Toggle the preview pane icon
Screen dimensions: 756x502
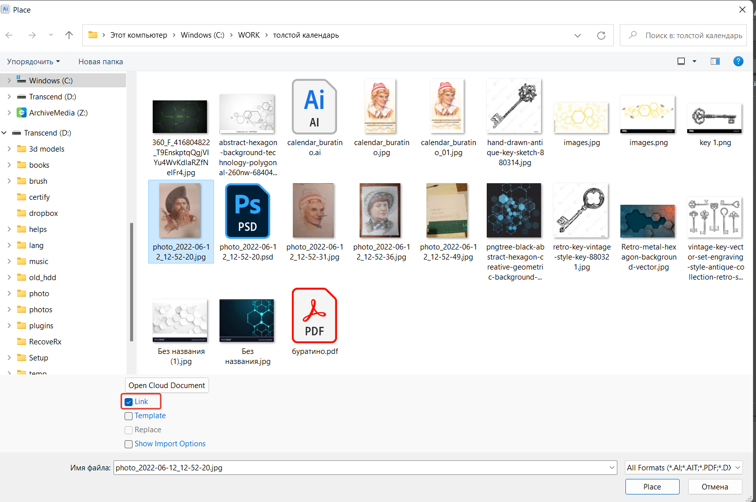click(x=715, y=61)
